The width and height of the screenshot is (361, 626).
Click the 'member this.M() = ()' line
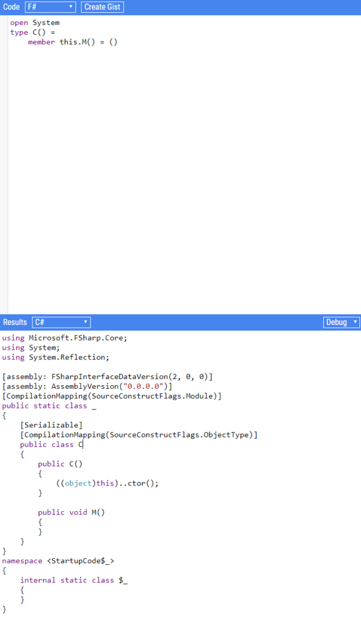[73, 42]
